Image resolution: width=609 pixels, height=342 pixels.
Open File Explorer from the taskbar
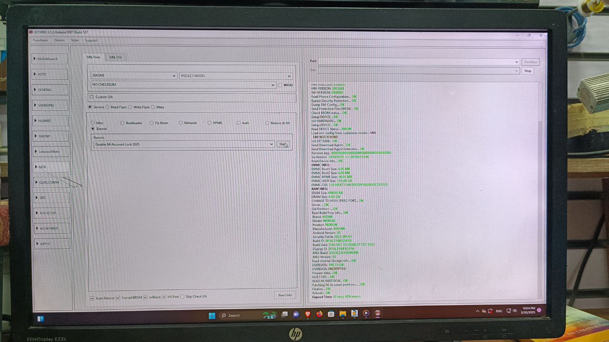(x=343, y=313)
